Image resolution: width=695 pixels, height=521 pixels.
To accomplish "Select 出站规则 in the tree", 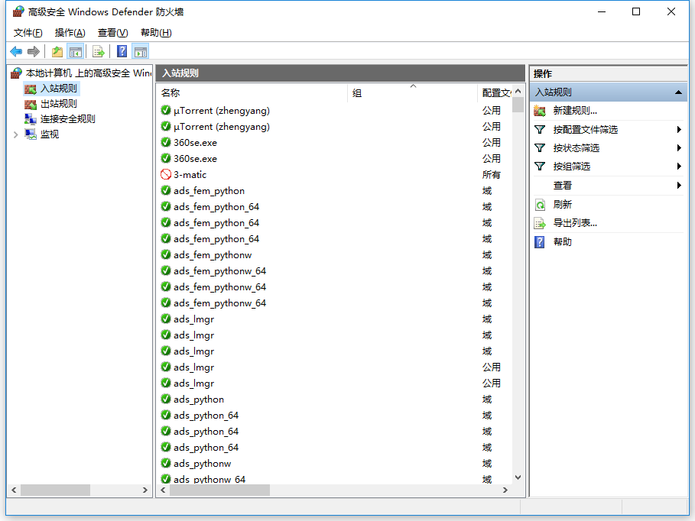I will click(x=59, y=104).
